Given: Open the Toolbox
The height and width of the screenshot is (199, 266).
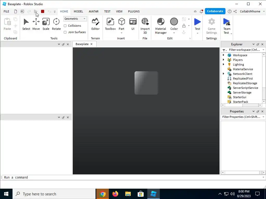Looking at the screenshot, I should (110, 24).
